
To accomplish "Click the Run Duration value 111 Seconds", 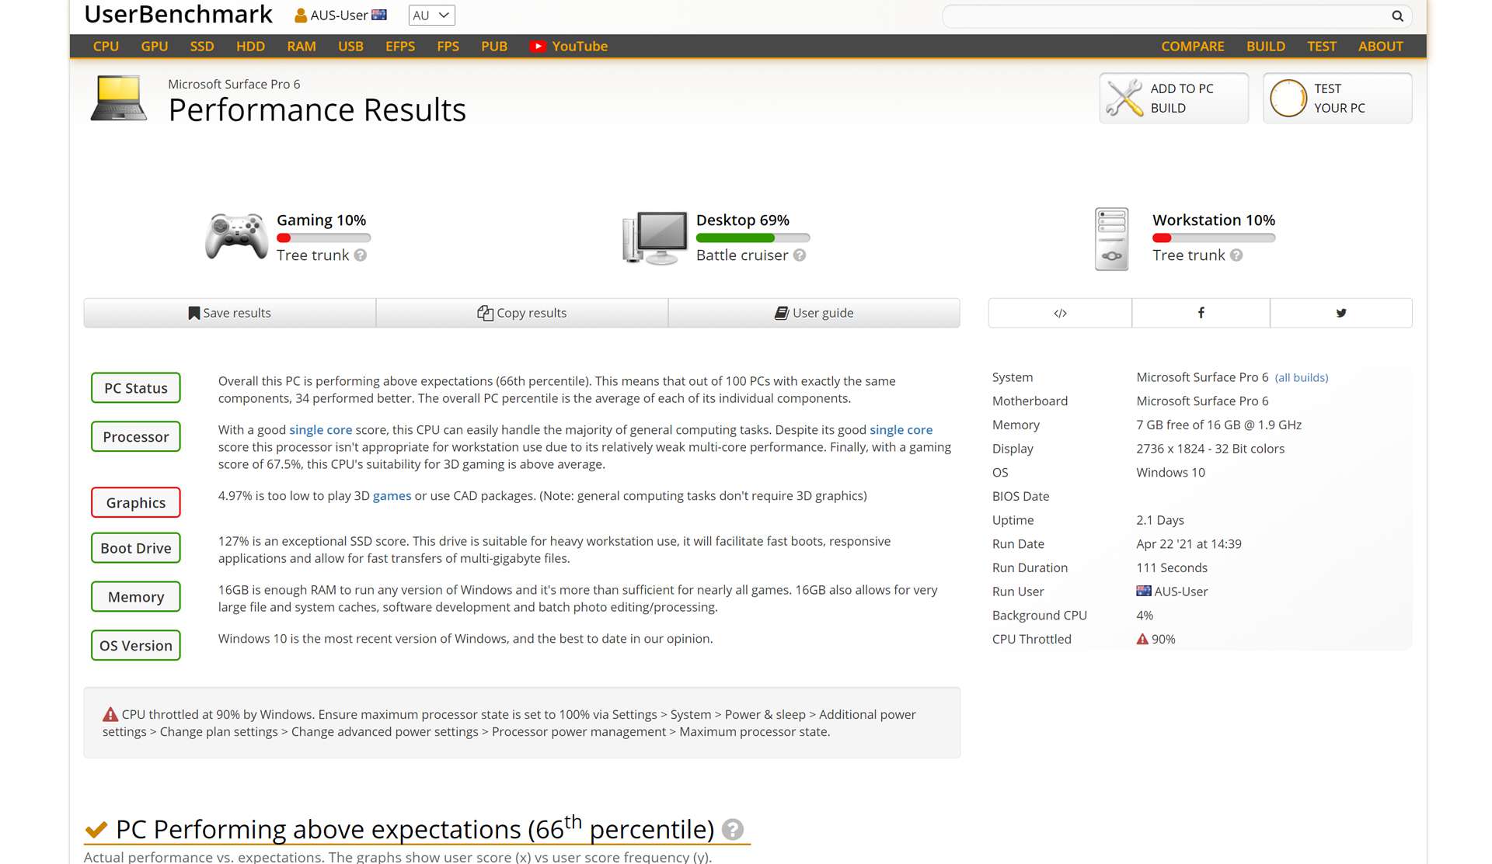I will (1172, 567).
